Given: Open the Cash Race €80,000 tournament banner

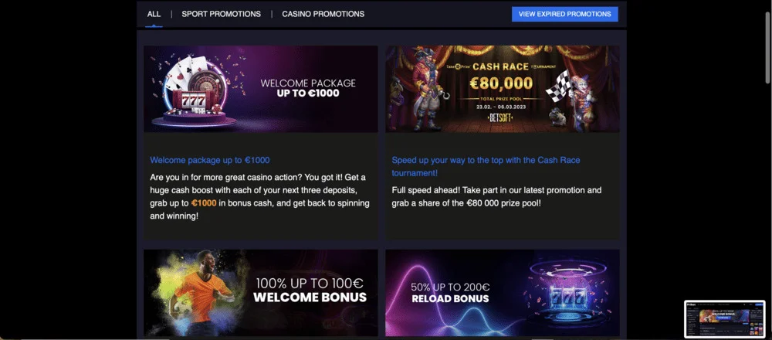Looking at the screenshot, I should [x=503, y=89].
